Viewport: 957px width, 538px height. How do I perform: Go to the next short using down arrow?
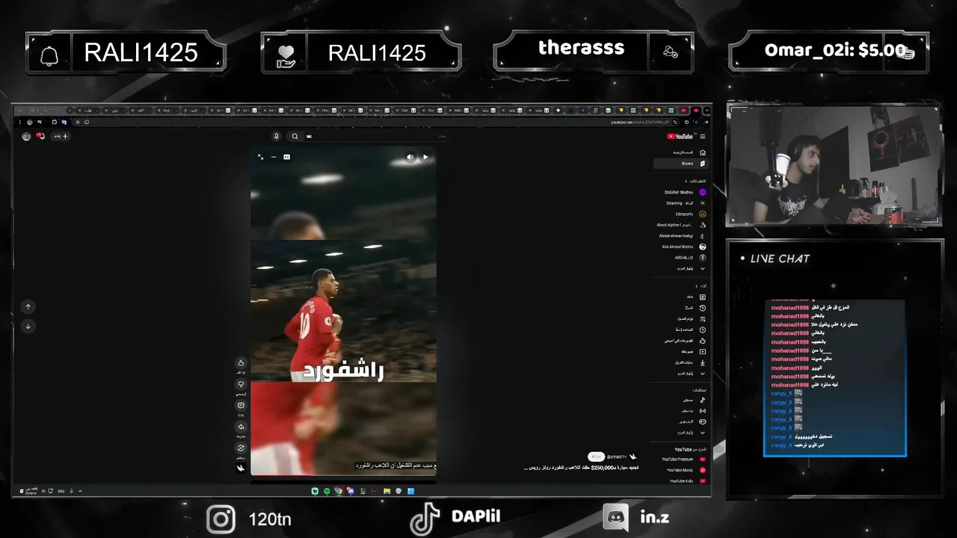coord(28,326)
